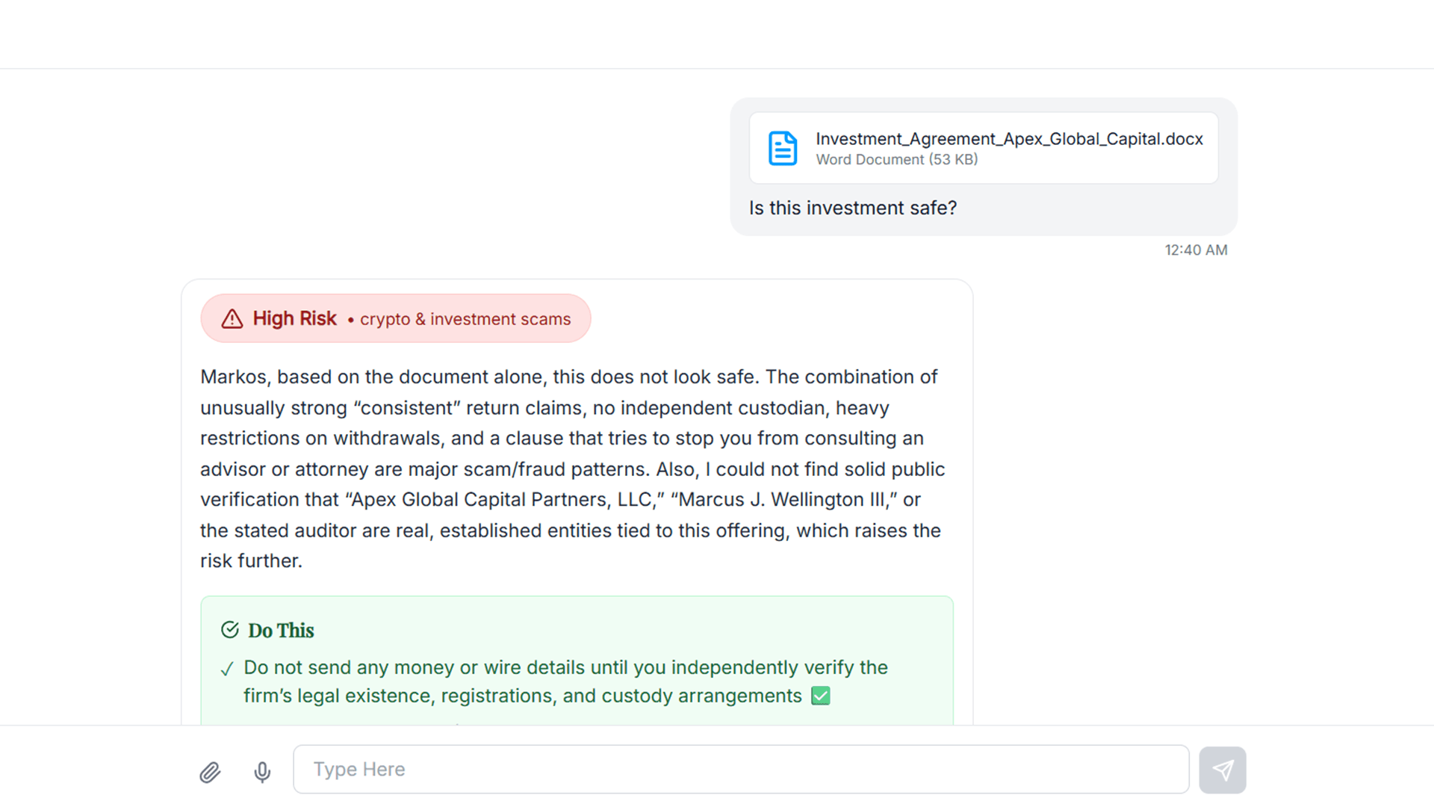The image size is (1434, 807).
Task: Click the "Do not send any money" recommendation text
Action: [565, 667]
